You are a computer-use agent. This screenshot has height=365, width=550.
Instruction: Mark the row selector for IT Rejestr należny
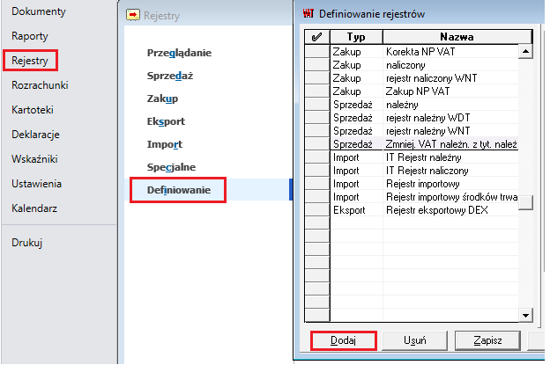(317, 157)
